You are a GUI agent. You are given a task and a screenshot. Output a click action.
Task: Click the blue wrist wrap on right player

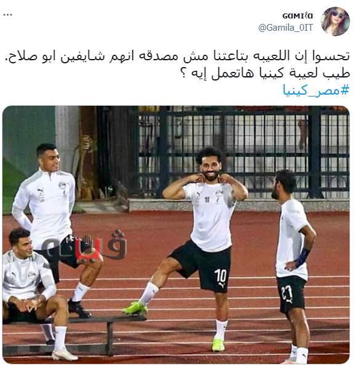point(302,258)
